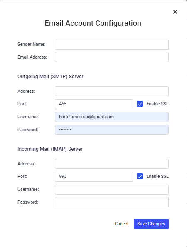
Task: Click the Incoming Mail (IMAP) Server heading
Action: (50, 149)
